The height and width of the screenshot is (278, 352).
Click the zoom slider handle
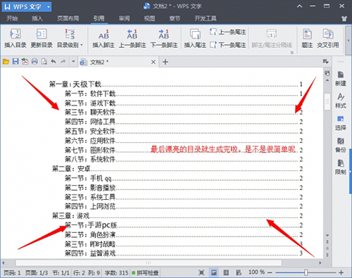point(306,272)
